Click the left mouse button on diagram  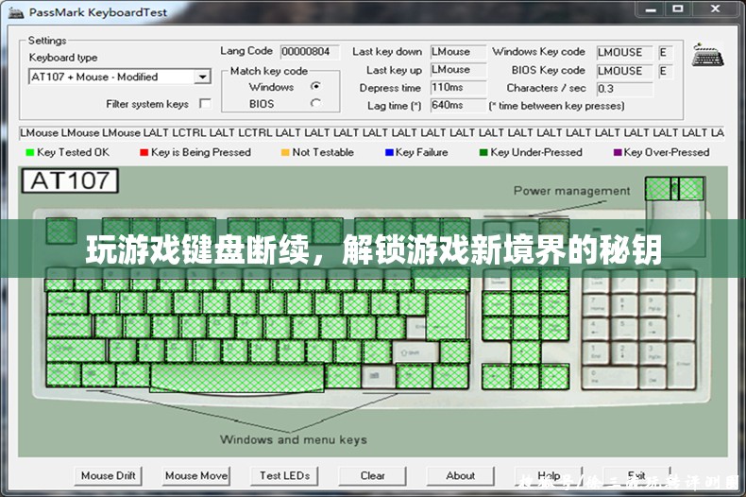point(657,189)
